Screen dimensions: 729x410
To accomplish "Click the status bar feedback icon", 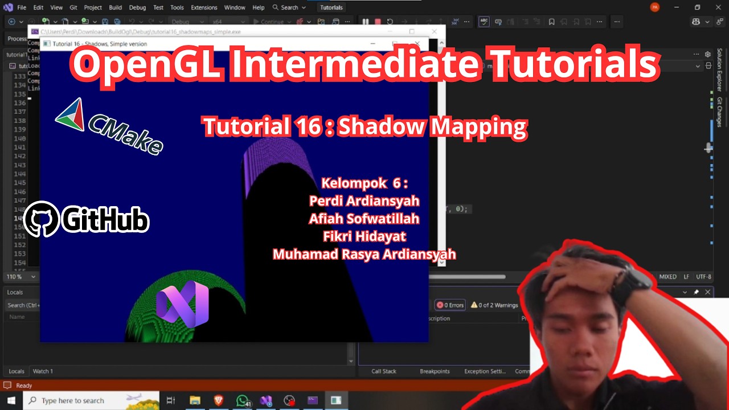I will coord(7,386).
